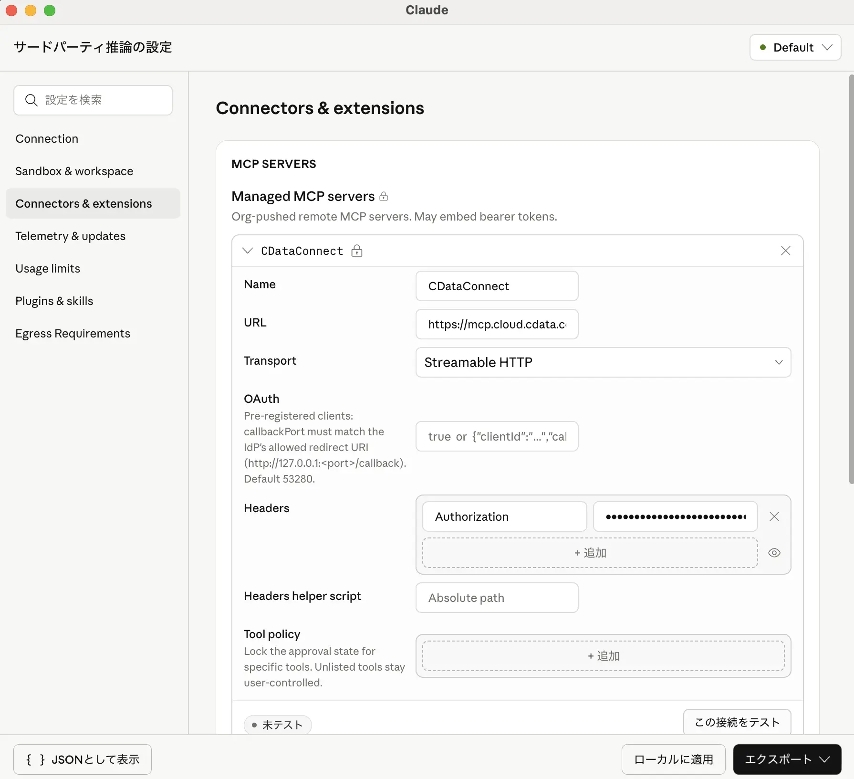Delete the Authorization header row
Image resolution: width=854 pixels, height=779 pixels.
(774, 516)
